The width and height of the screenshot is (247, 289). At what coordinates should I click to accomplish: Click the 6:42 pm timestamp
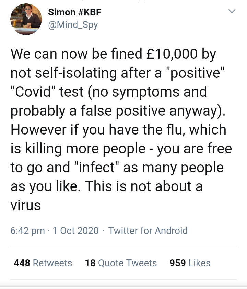27,231
